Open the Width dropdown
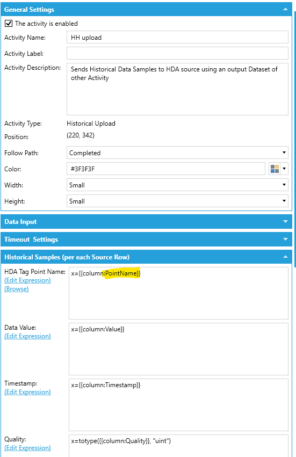Viewport: 296px width, 457px height. click(x=177, y=185)
